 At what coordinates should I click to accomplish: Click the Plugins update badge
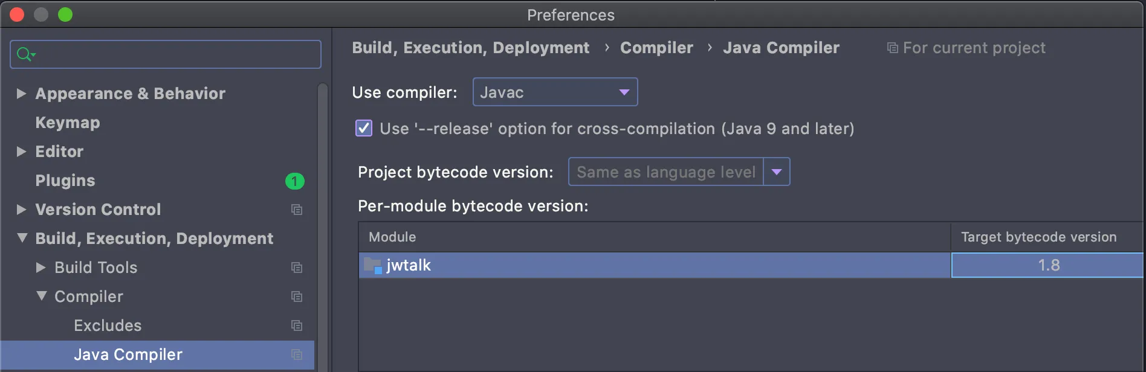pyautogui.click(x=295, y=181)
